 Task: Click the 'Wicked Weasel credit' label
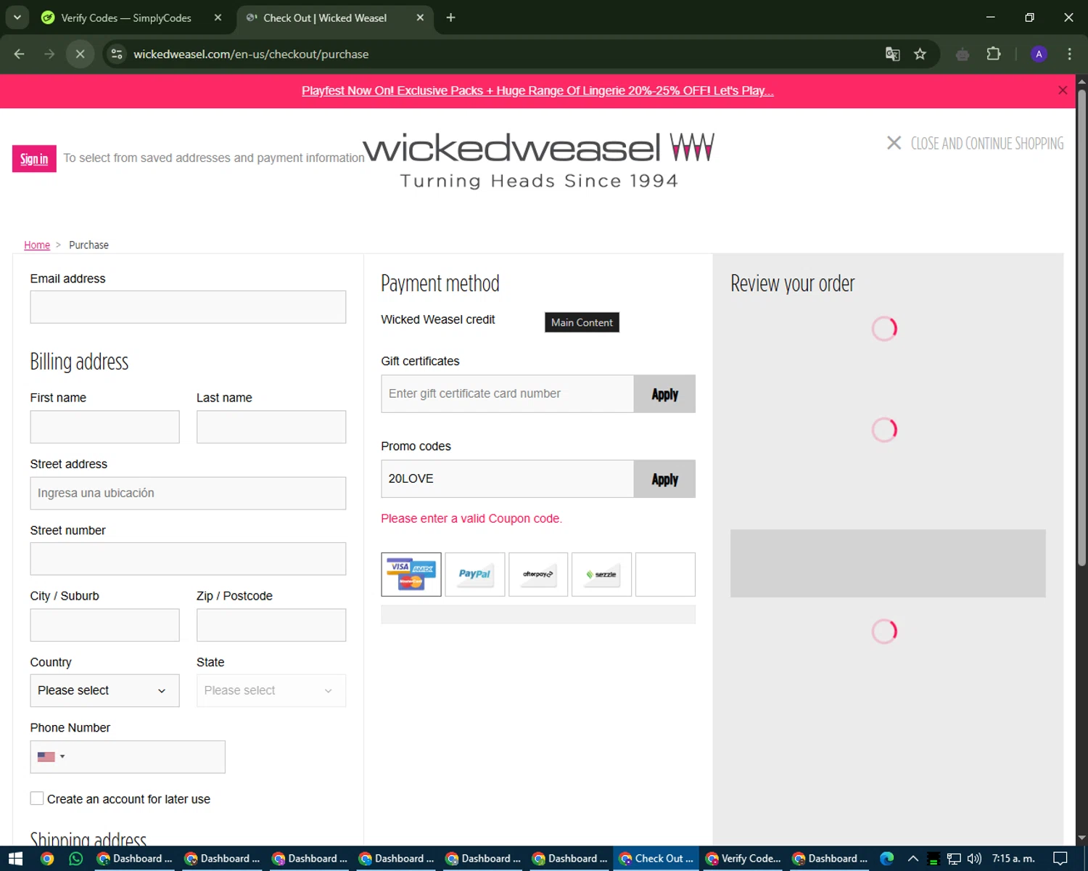point(438,319)
